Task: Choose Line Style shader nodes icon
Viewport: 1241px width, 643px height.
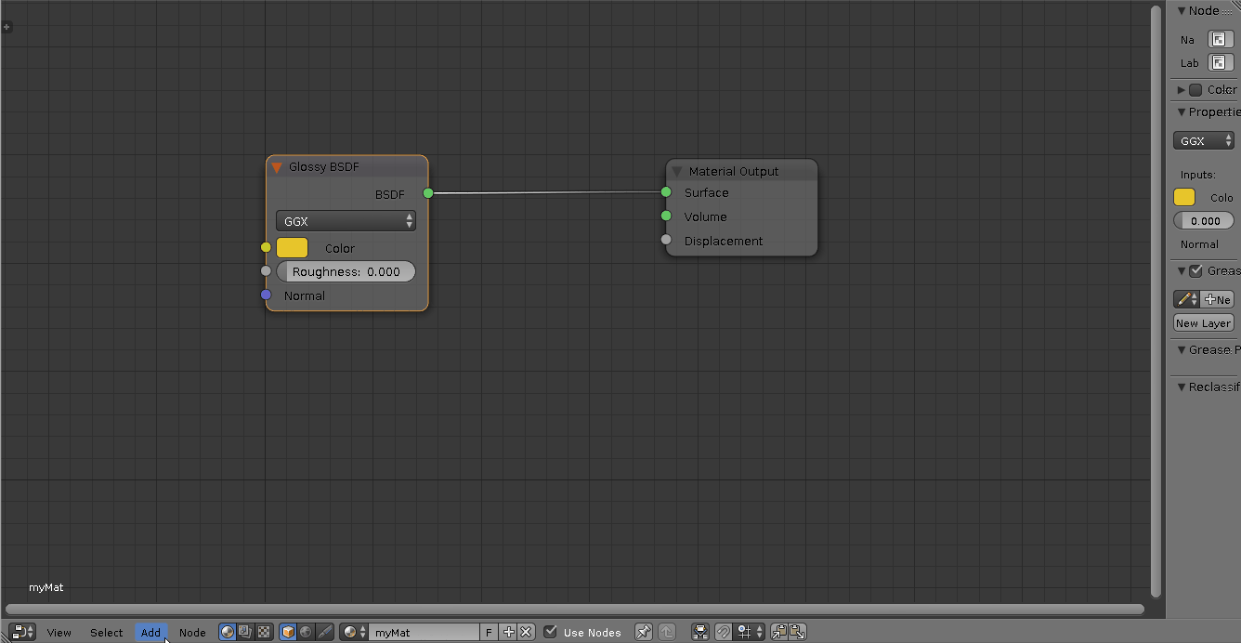Action: coord(324,632)
